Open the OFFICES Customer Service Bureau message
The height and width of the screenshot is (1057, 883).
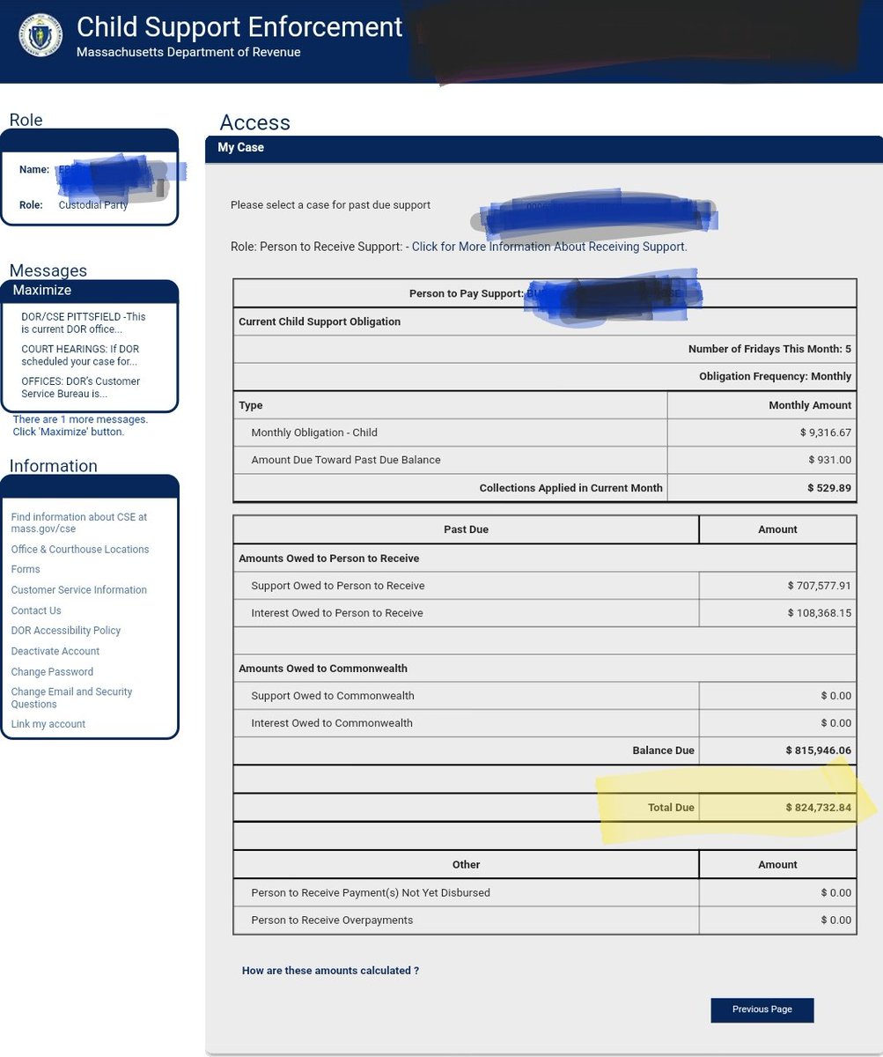81,388
